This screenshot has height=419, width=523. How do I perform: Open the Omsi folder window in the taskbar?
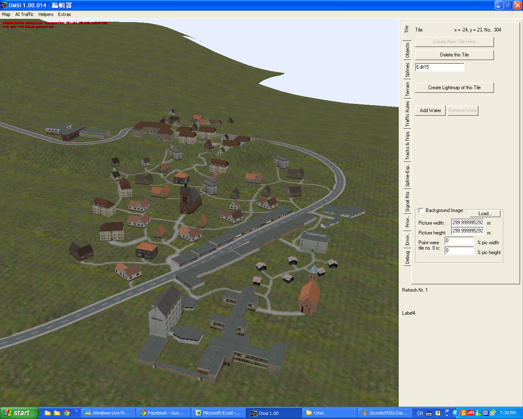tap(329, 413)
